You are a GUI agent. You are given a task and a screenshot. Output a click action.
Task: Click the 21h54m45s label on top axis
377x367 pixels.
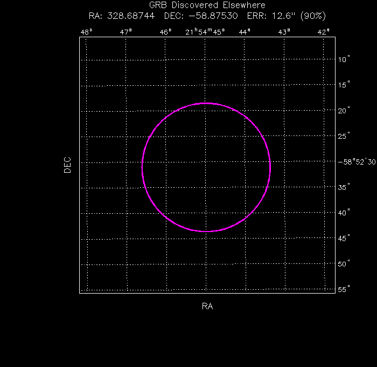pyautogui.click(x=205, y=32)
